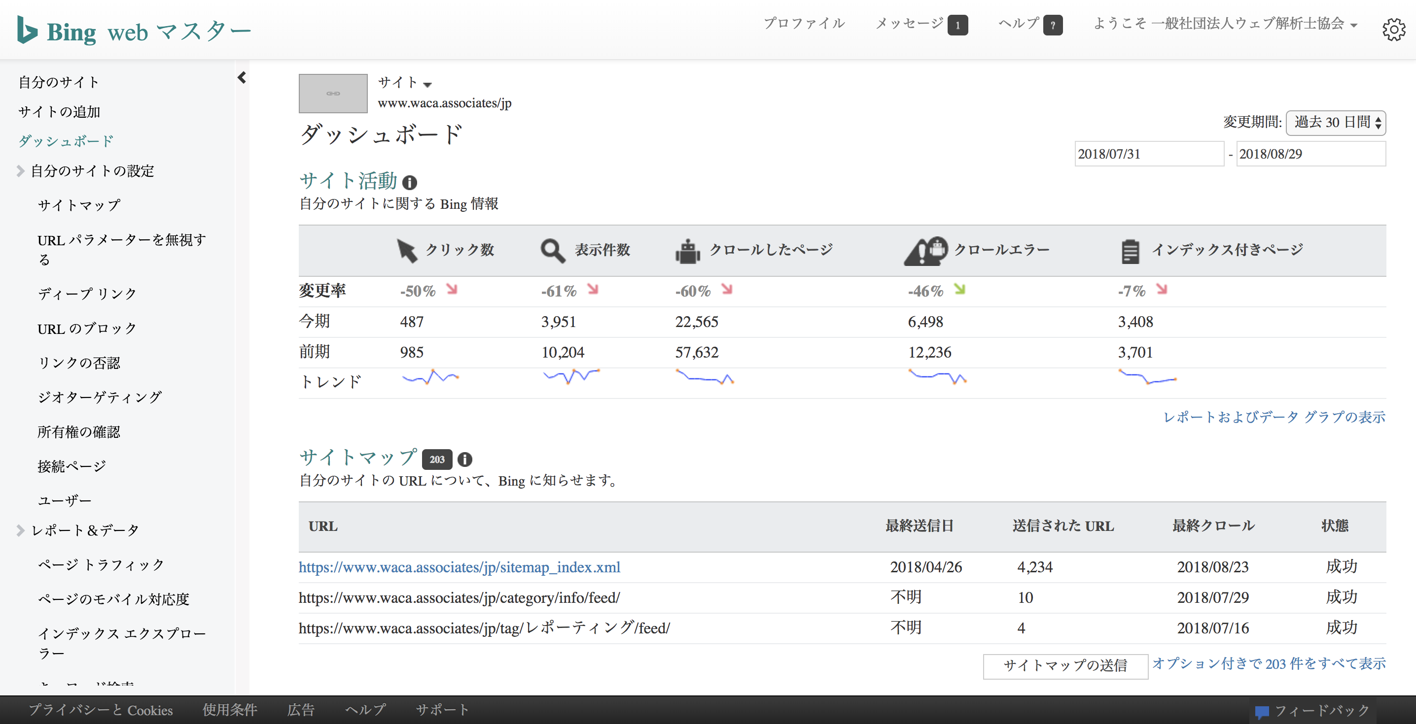Viewport: 1416px width, 724px height.
Task: Click the クロールエラー trend sparkline
Action: pos(937,377)
